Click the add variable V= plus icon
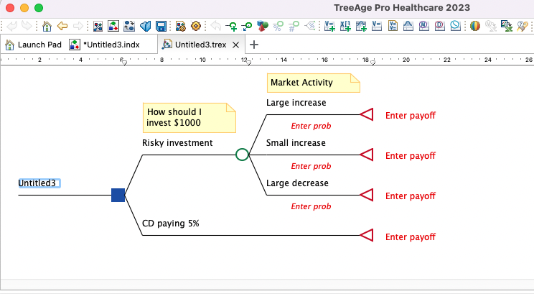 click(329, 27)
